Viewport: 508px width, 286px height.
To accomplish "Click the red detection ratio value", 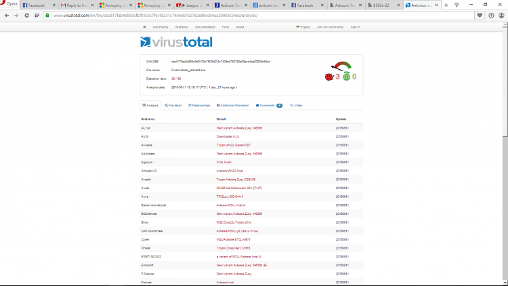I will click(x=176, y=79).
